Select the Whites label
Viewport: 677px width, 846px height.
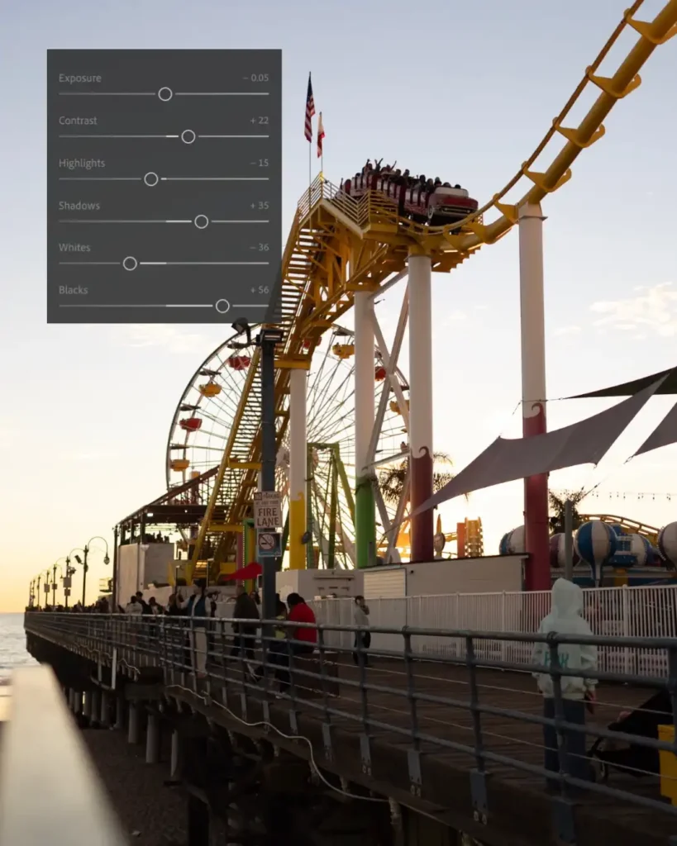pyautogui.click(x=74, y=248)
